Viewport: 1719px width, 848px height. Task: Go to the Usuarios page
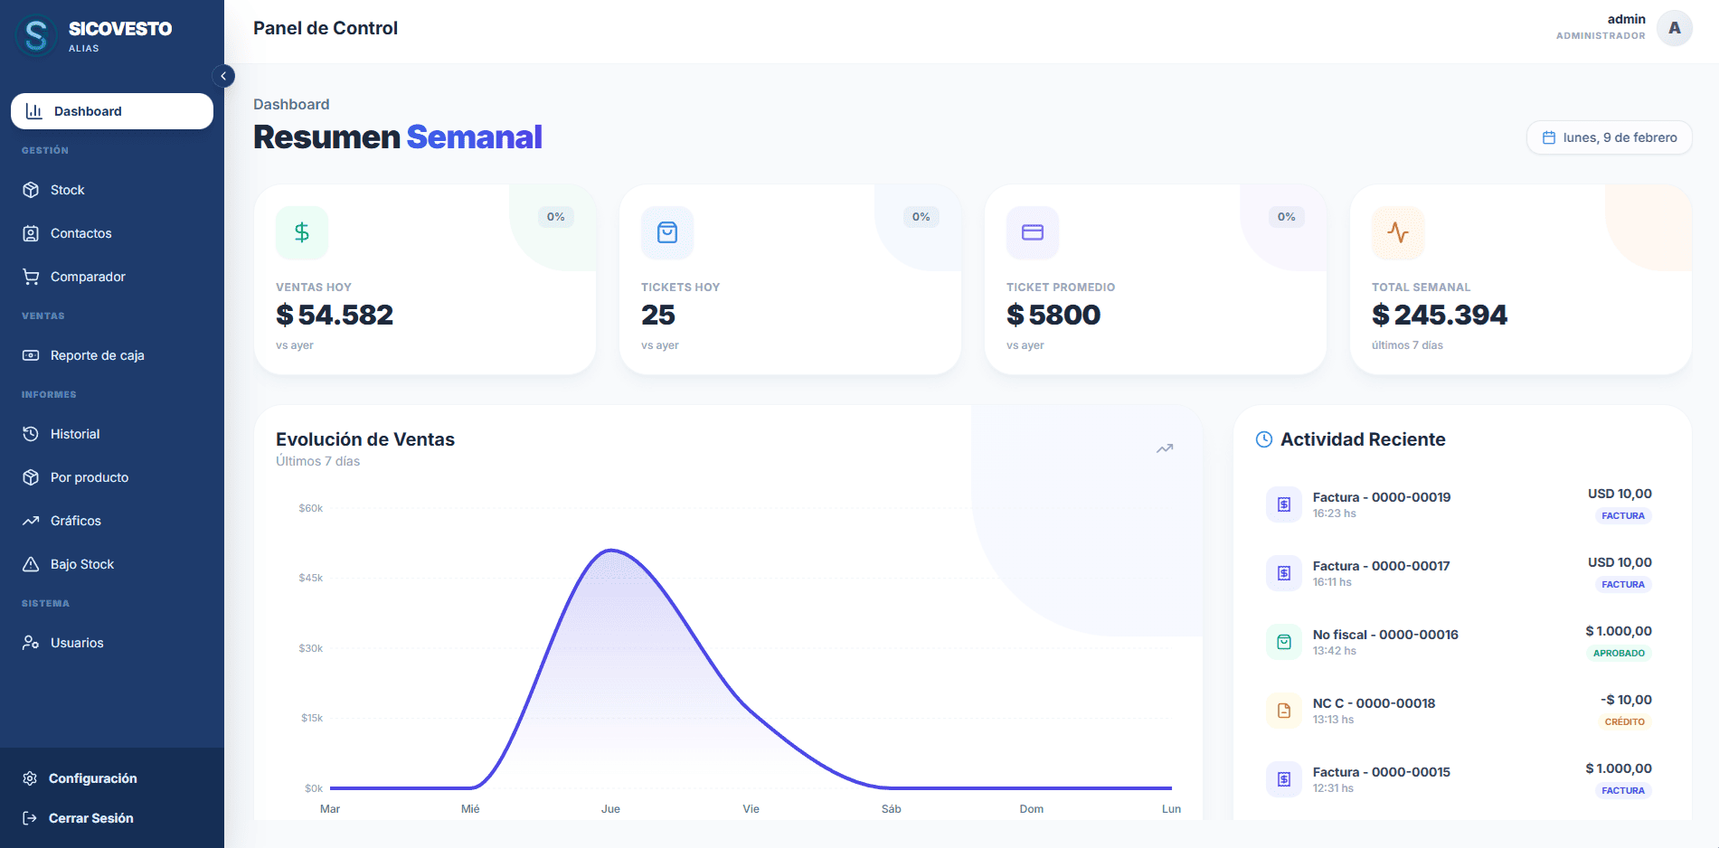pyautogui.click(x=112, y=643)
